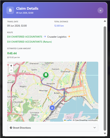Click the claim document icon in header

coord(10,10)
